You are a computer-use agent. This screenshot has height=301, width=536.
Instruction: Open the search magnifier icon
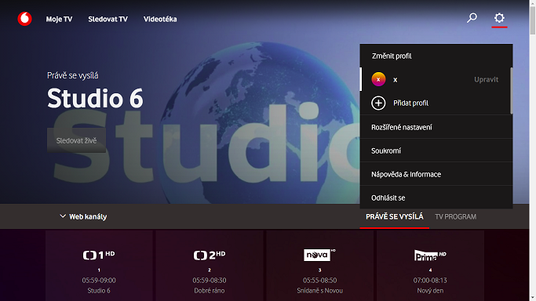pos(472,18)
